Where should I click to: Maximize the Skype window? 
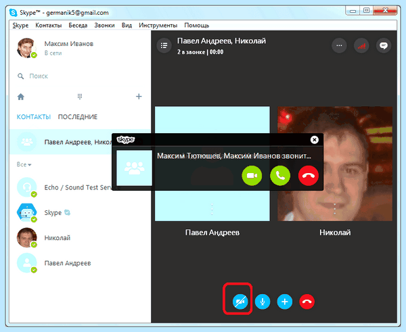click(x=366, y=11)
